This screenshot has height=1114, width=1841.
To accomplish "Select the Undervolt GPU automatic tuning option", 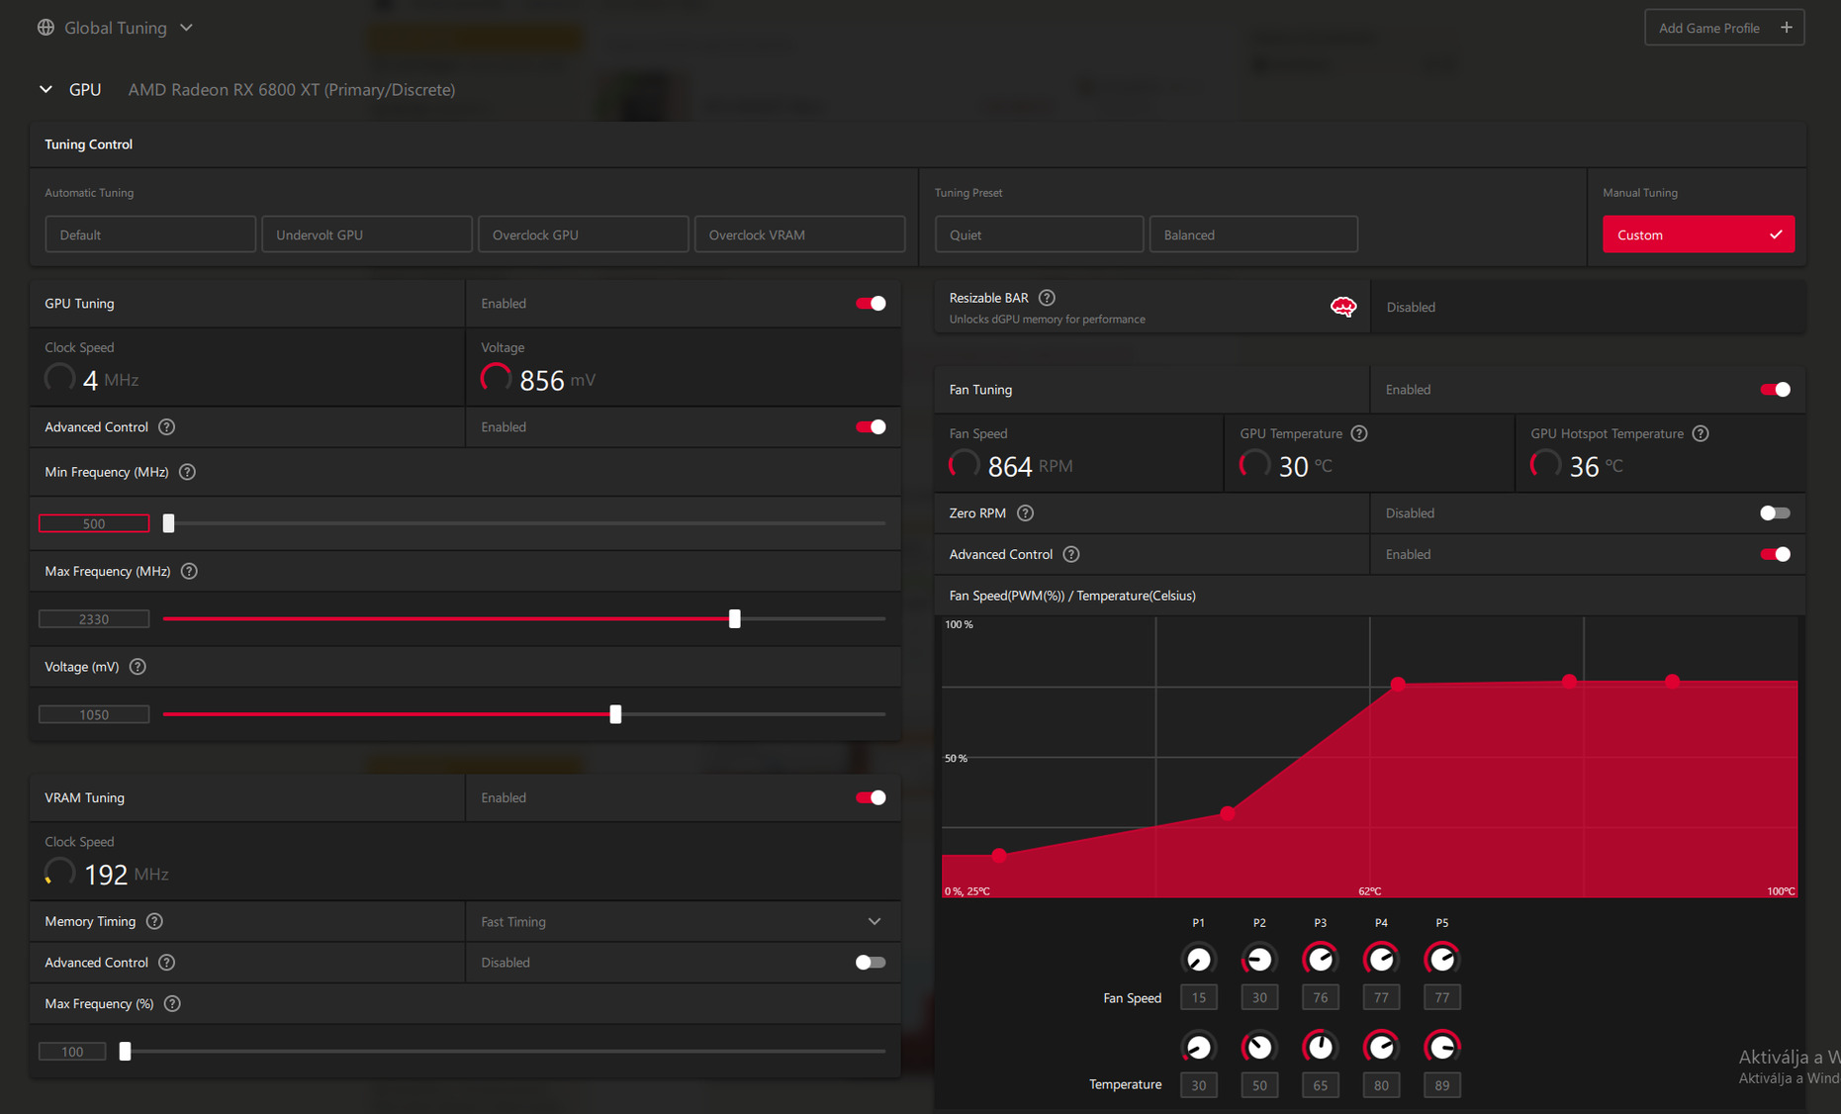I will (x=366, y=234).
